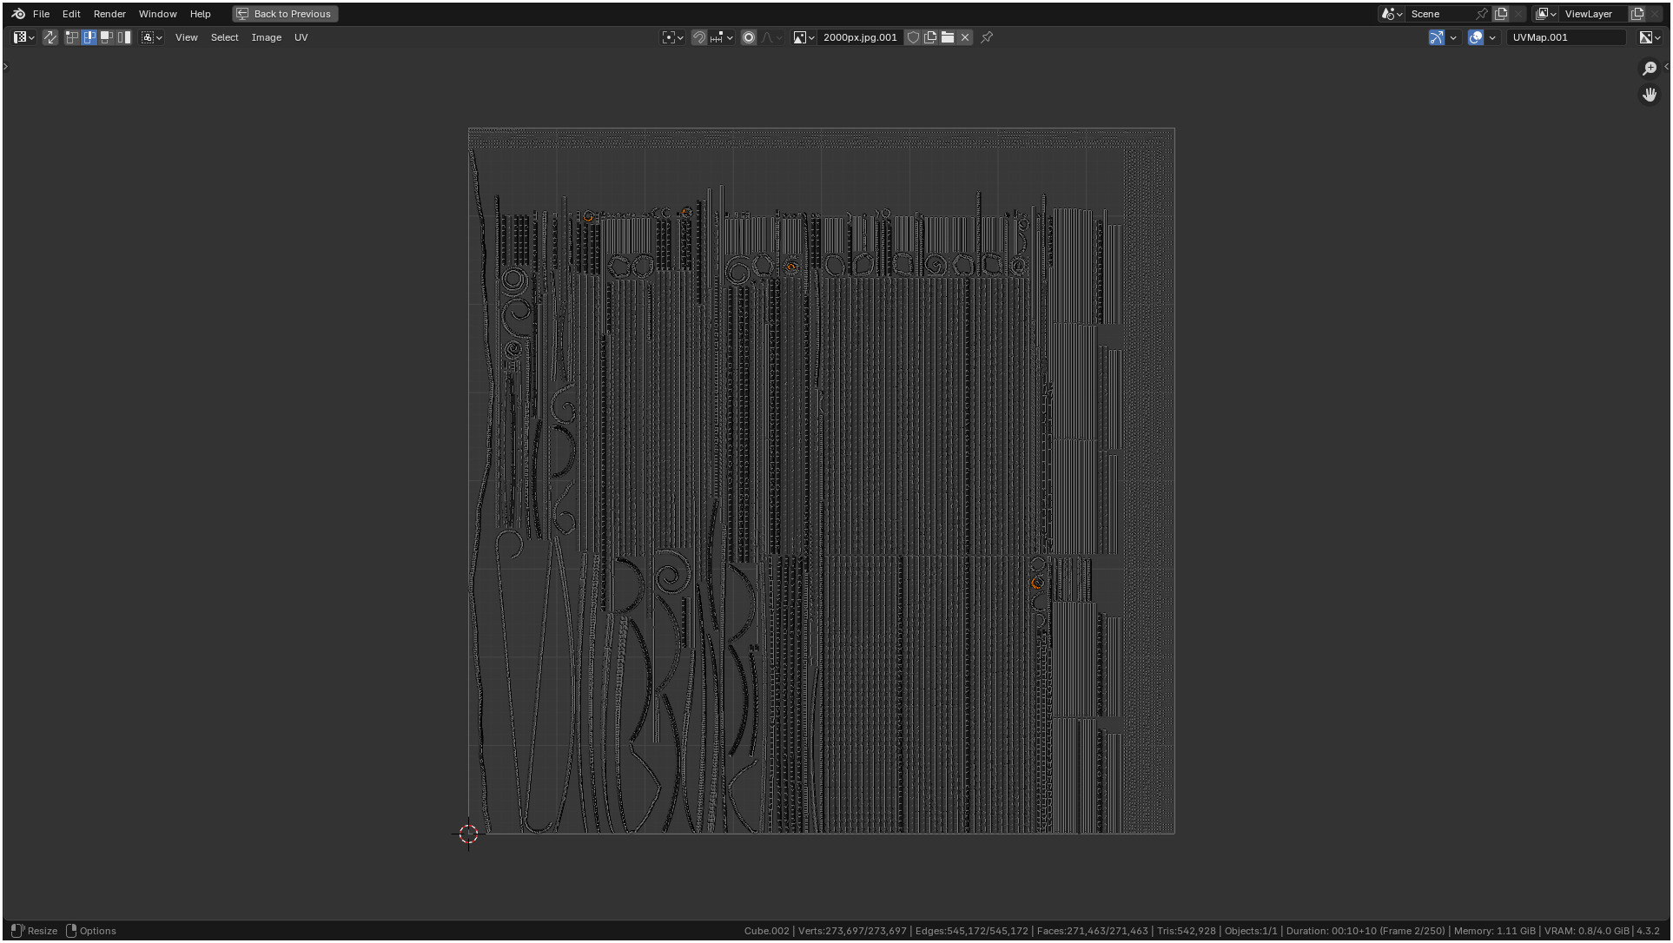Open the Render menu

point(109,14)
